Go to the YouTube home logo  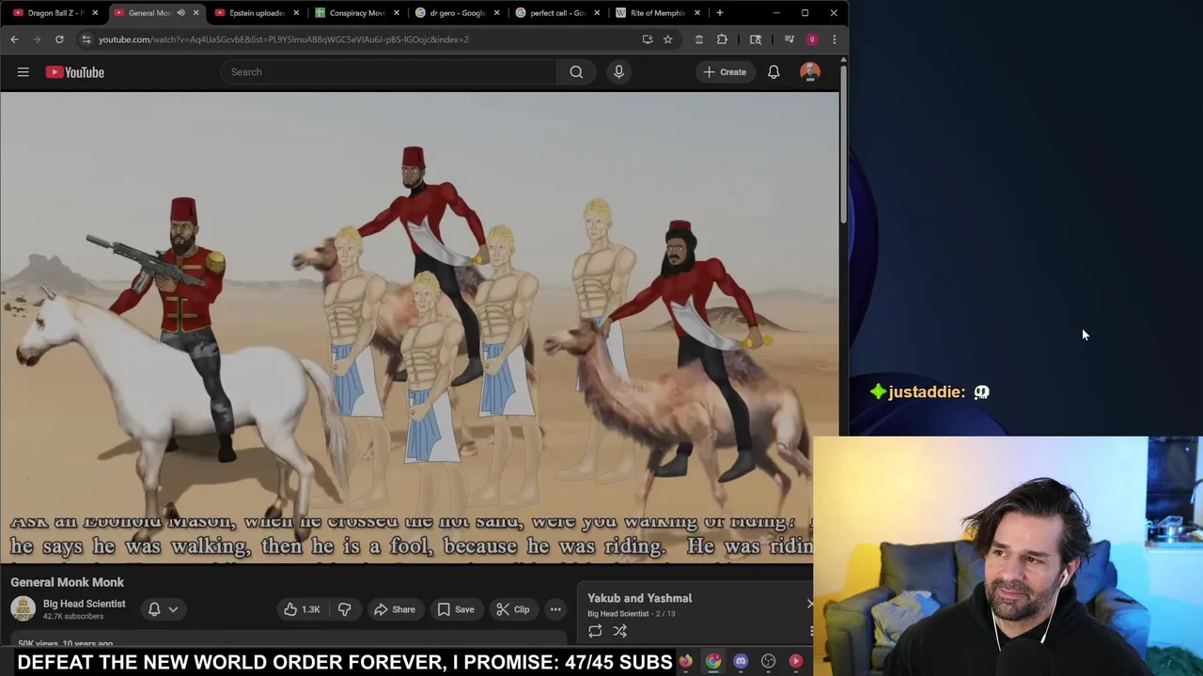(x=75, y=72)
